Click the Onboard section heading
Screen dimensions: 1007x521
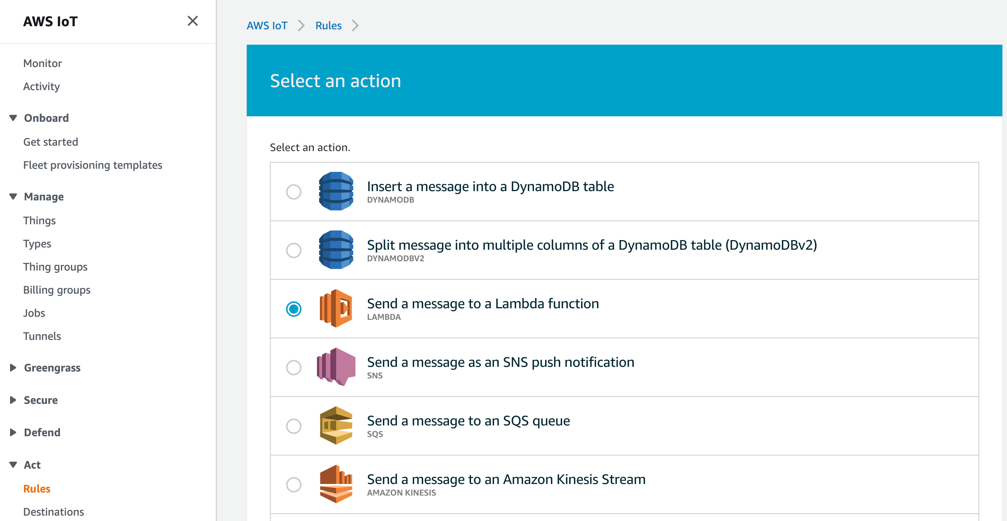(47, 118)
